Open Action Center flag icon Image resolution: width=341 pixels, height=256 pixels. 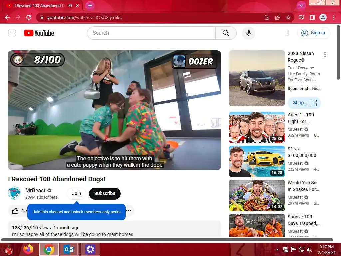294,250
